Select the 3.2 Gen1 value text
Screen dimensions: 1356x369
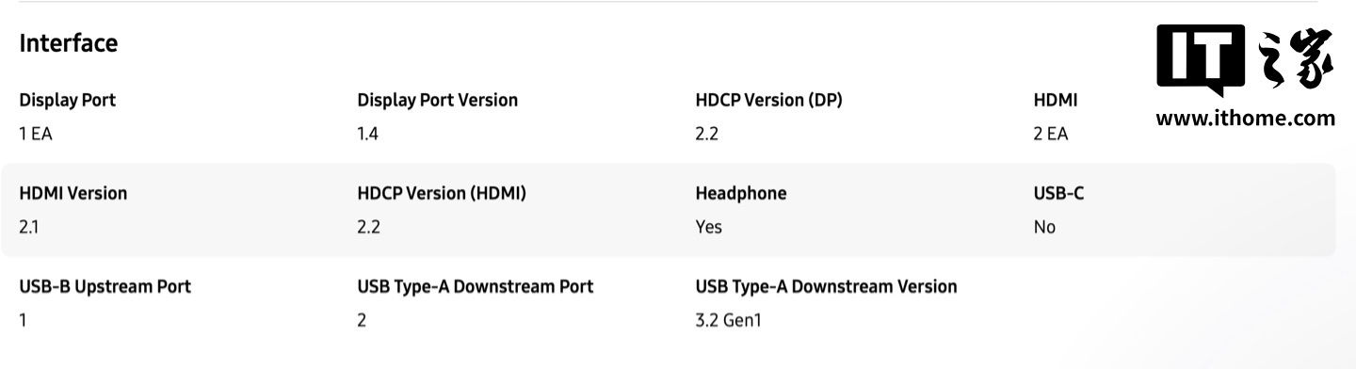coord(728,320)
